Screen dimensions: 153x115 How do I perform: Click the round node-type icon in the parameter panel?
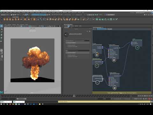[66, 34]
